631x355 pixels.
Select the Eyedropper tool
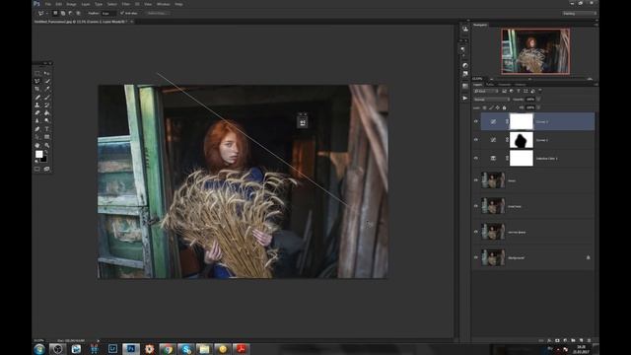[47, 89]
